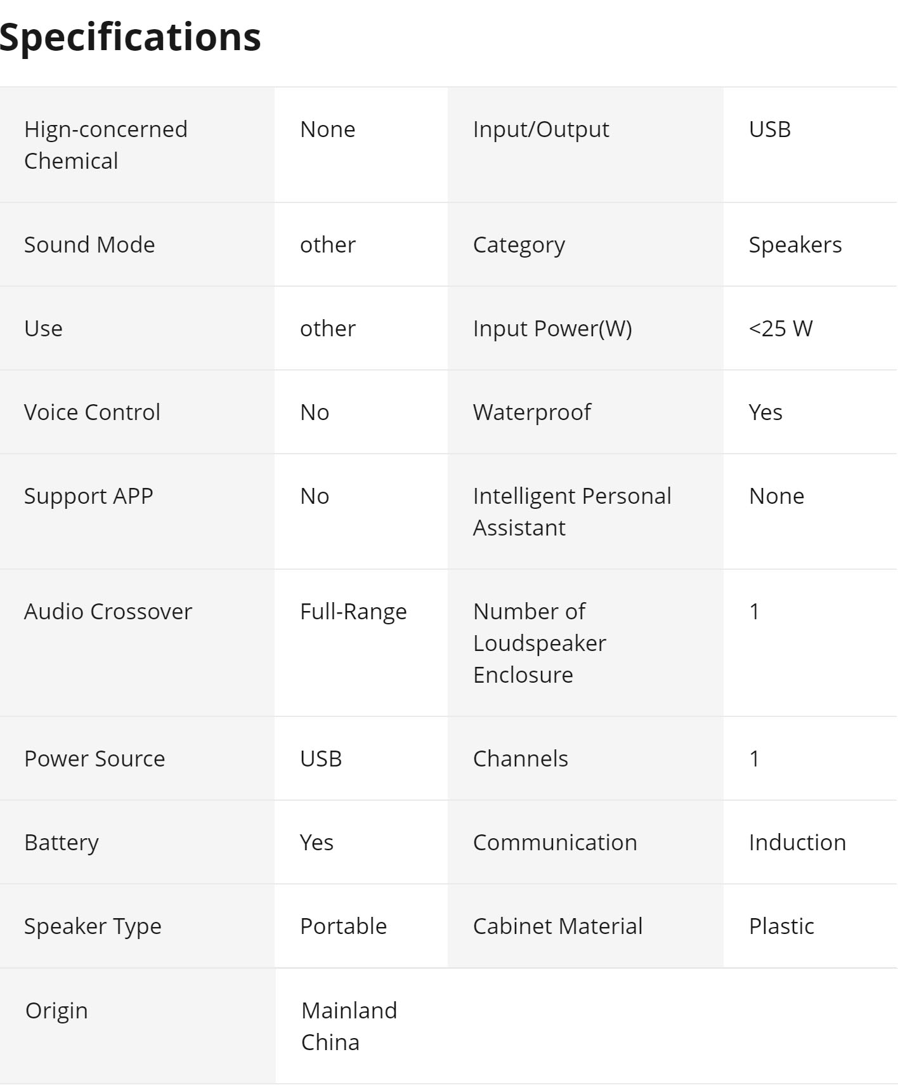This screenshot has width=898, height=1085.
Task: Click the Input Power(W) label
Action: click(552, 329)
